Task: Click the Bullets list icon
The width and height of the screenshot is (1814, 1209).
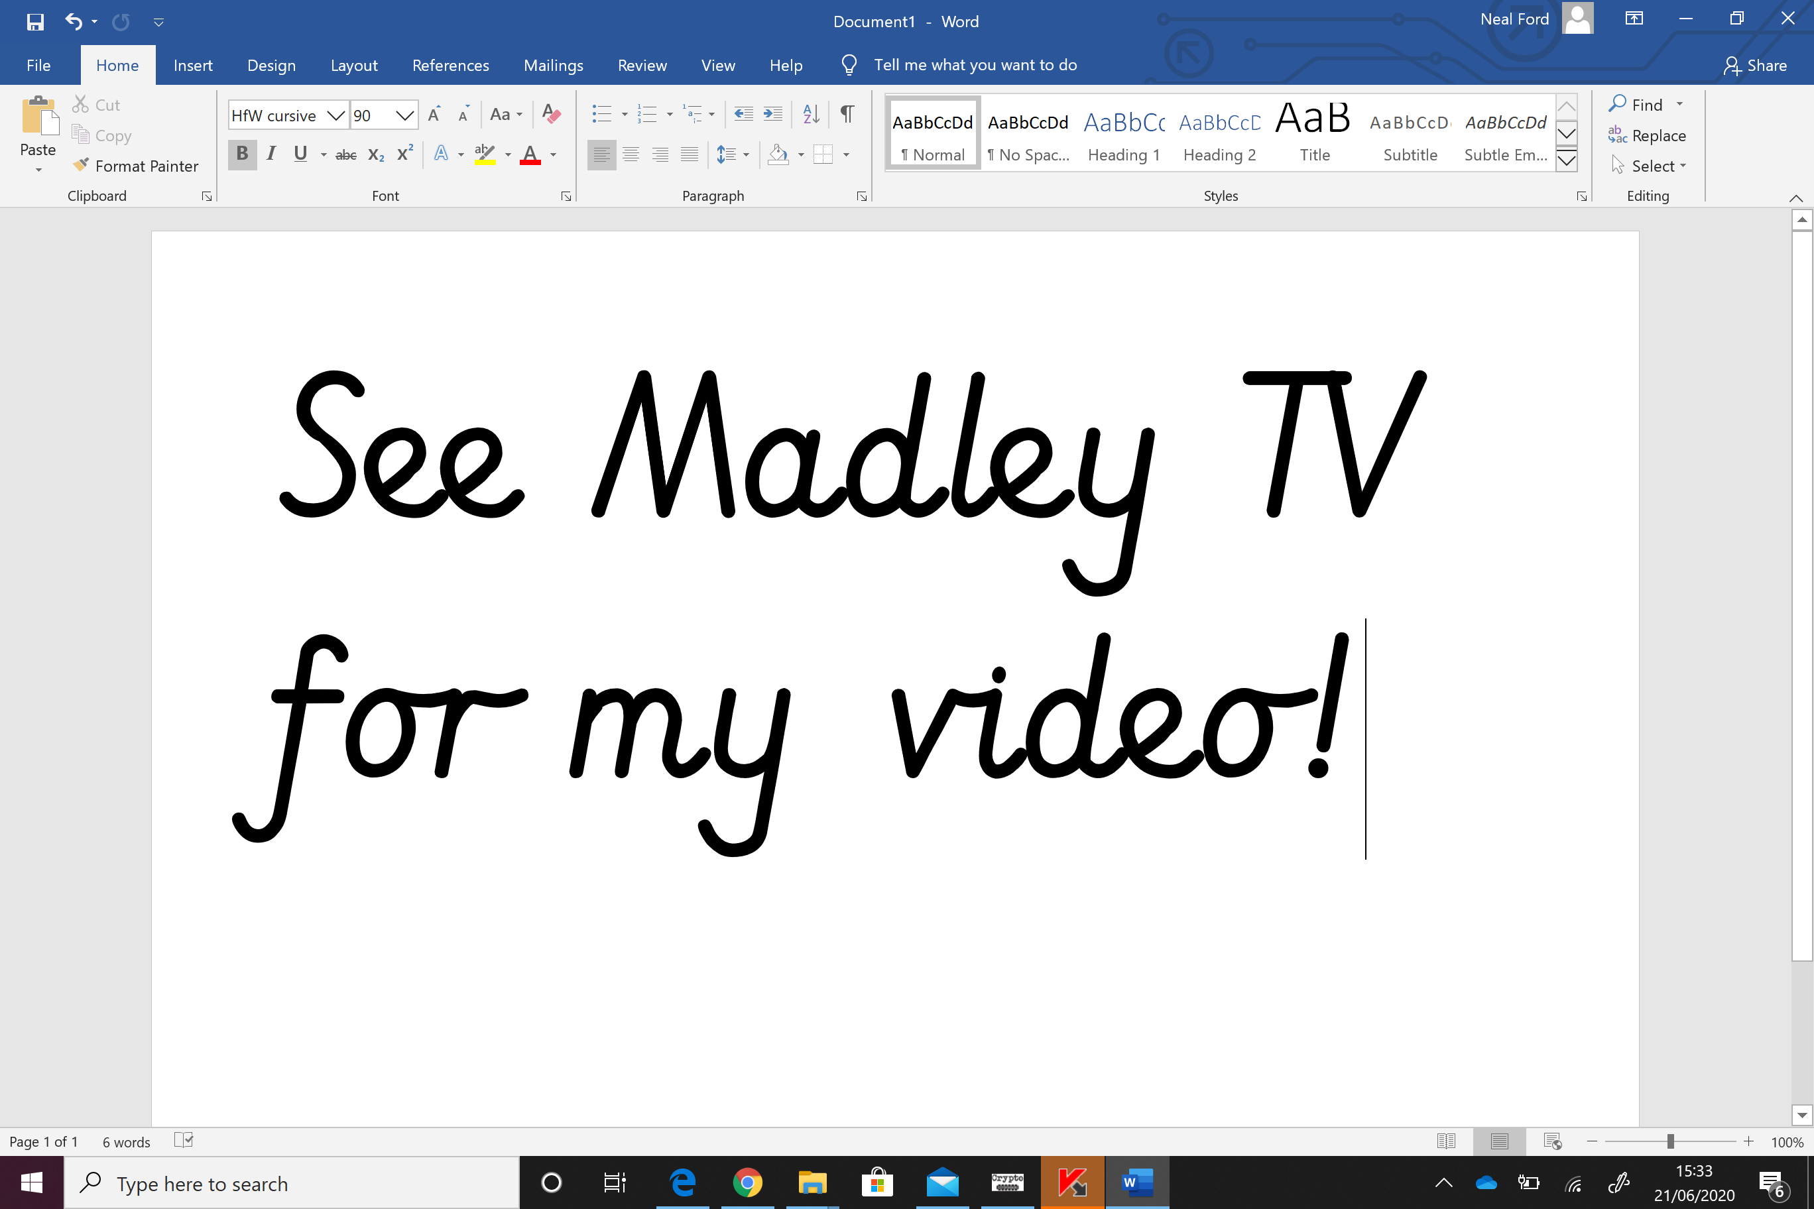Action: click(601, 114)
